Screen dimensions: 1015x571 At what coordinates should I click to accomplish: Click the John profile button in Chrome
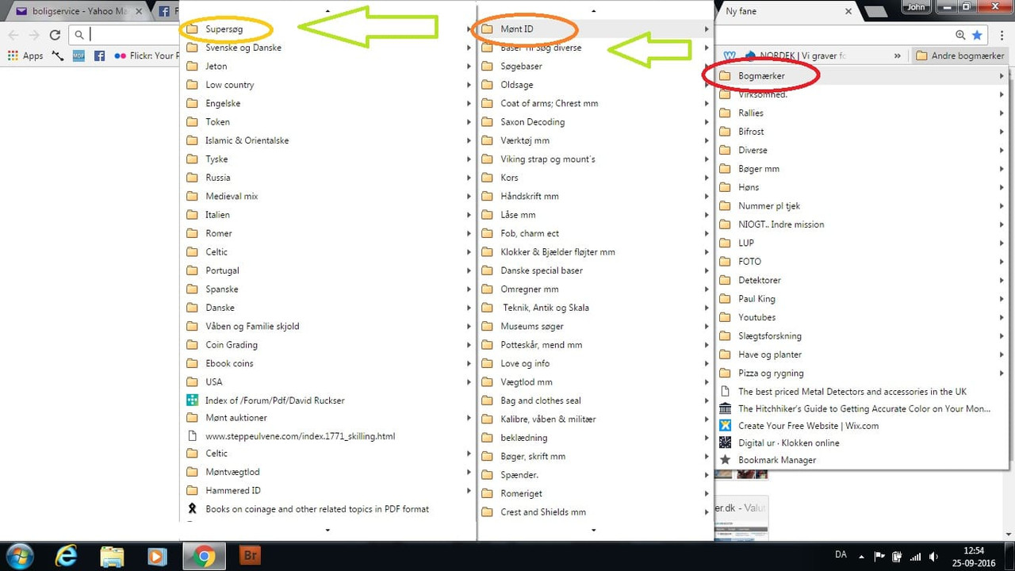pos(916,7)
